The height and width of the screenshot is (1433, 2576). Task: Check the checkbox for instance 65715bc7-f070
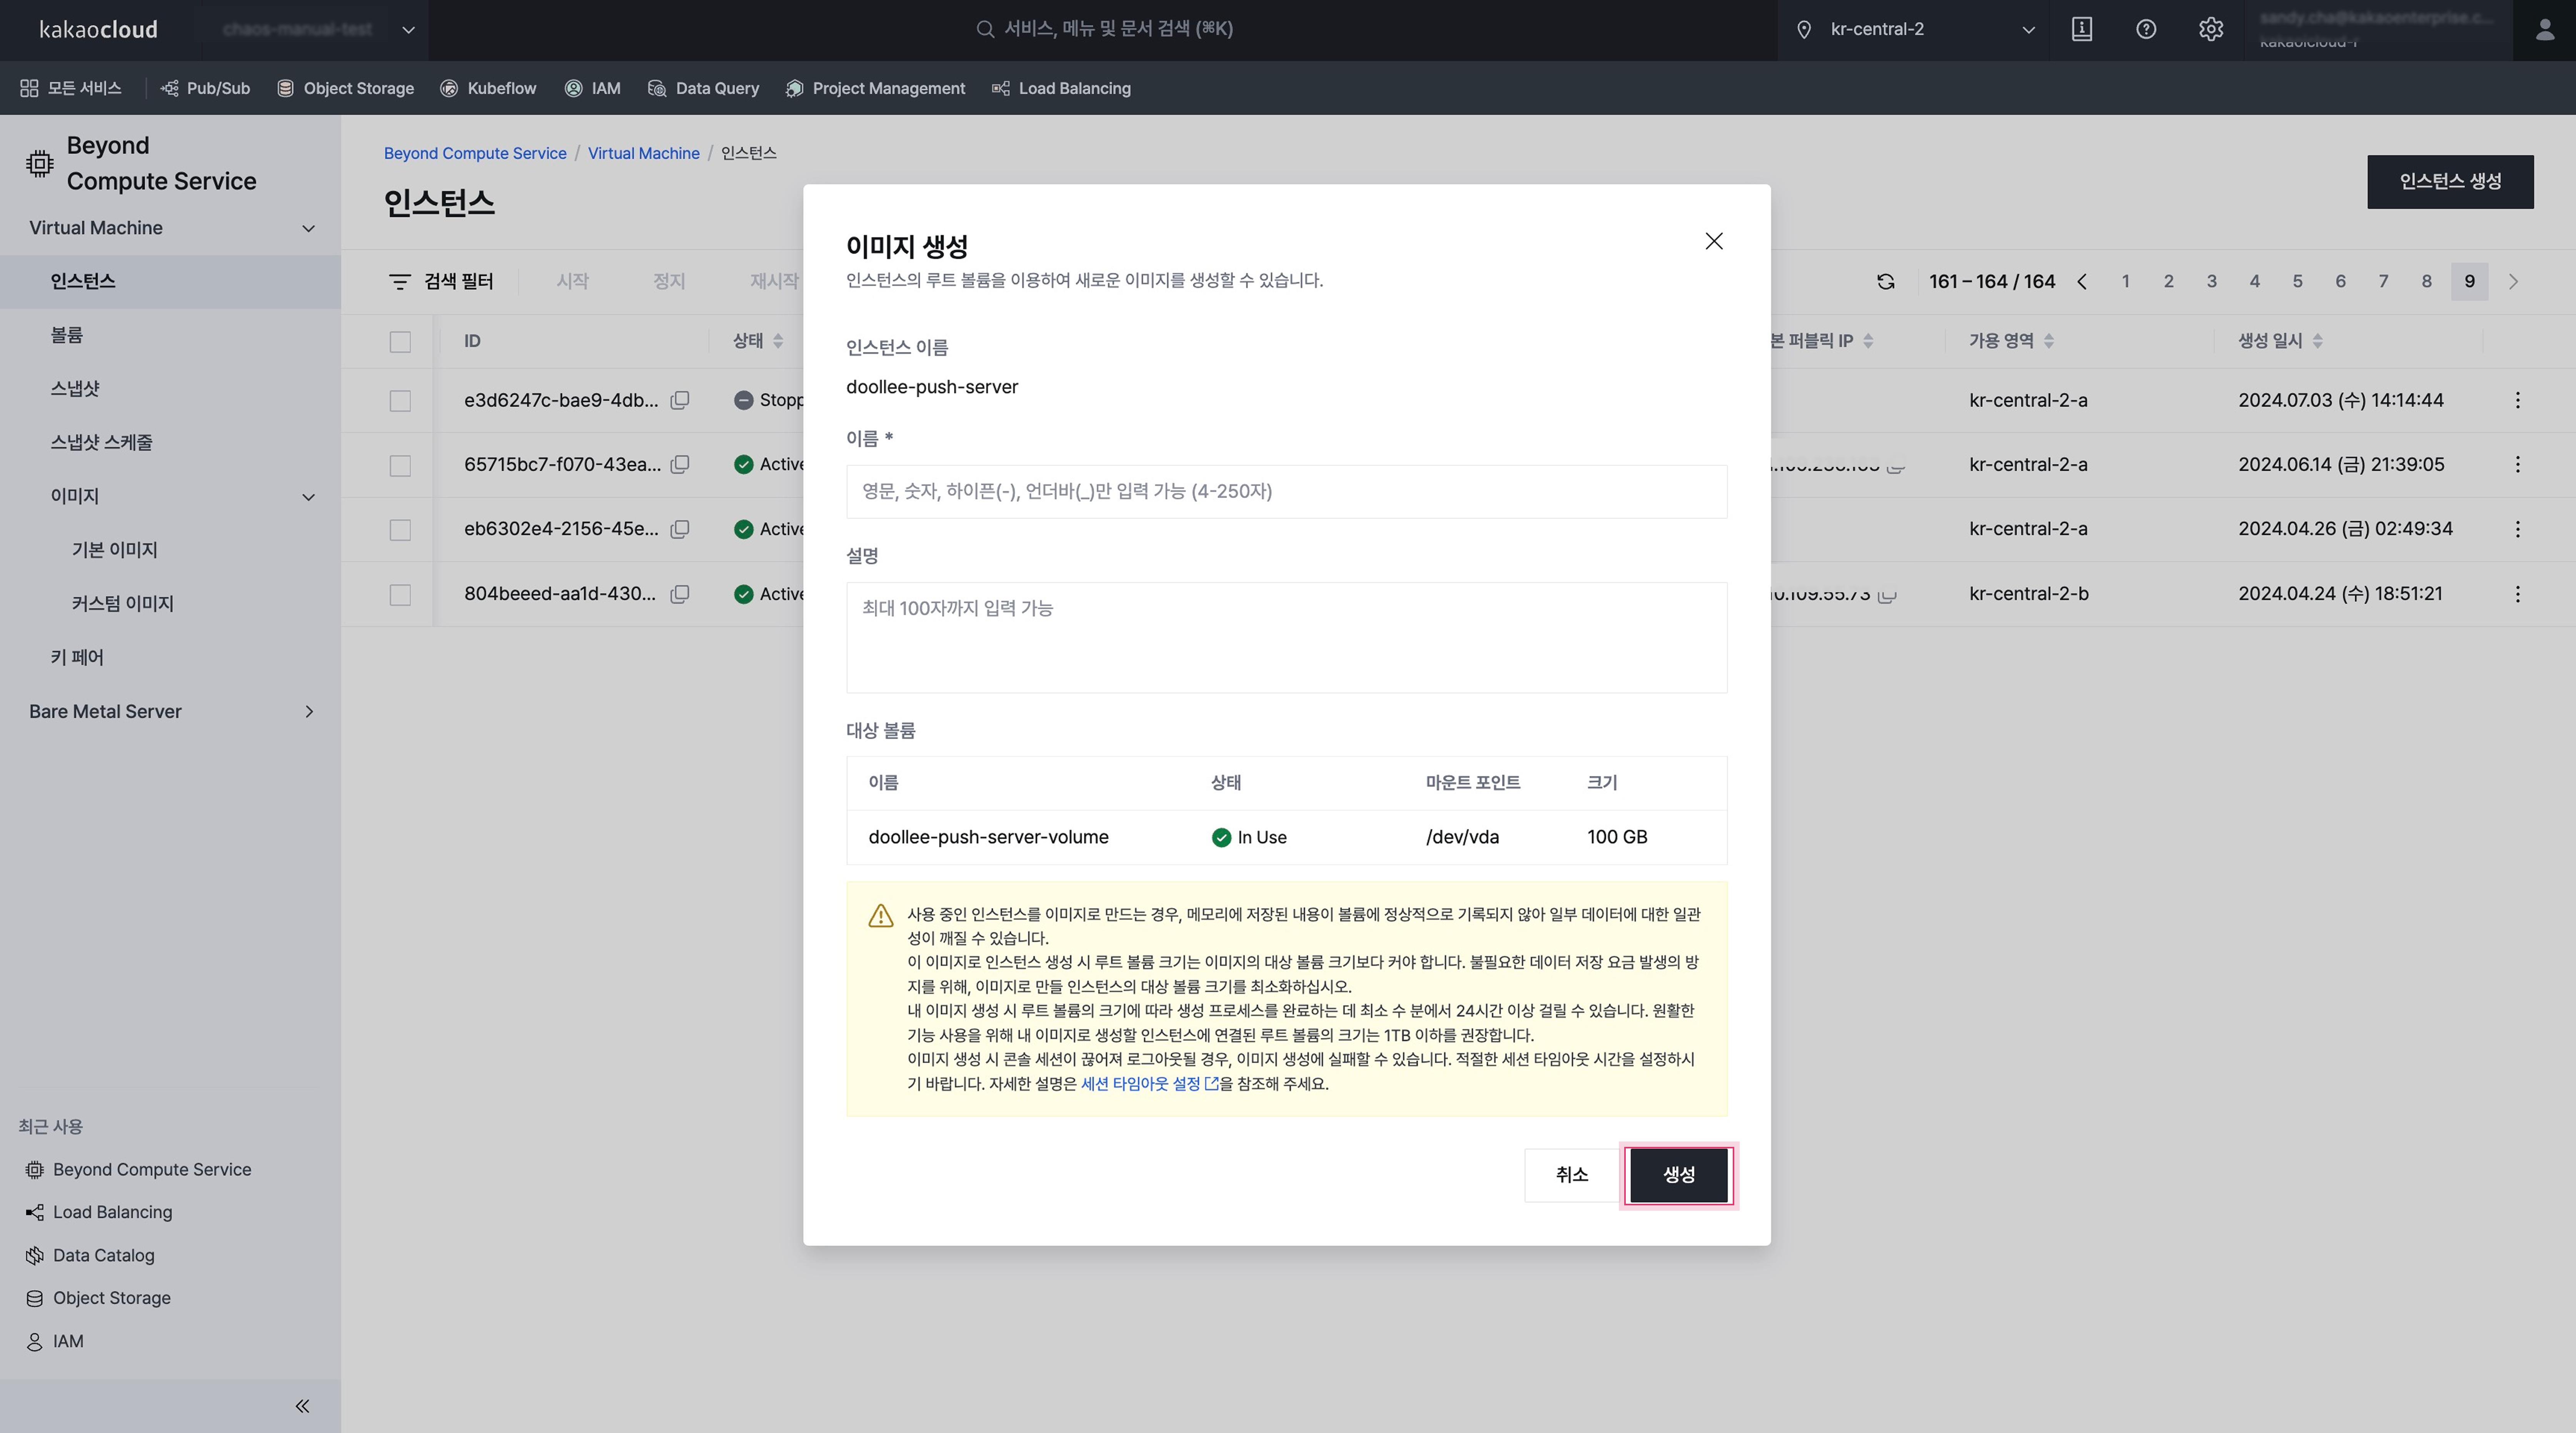pos(400,465)
